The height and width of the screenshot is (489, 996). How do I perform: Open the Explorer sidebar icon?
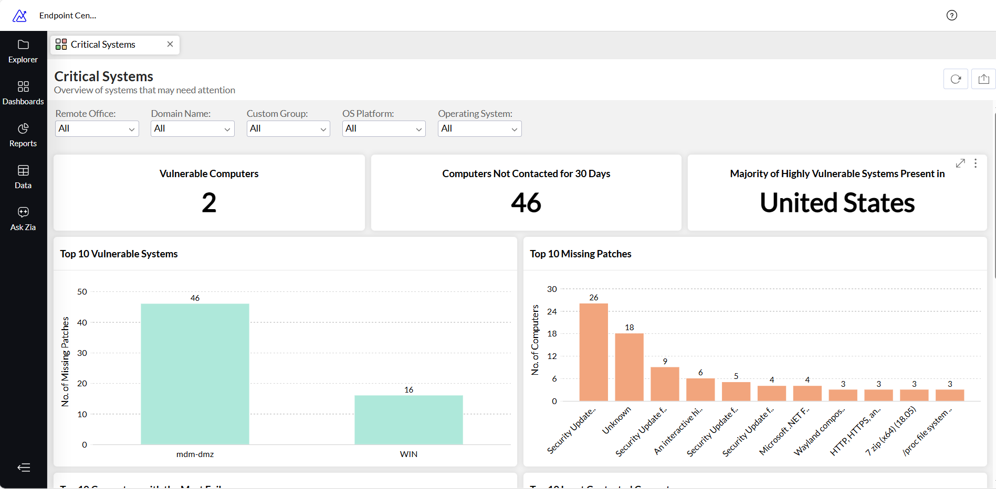(x=23, y=51)
